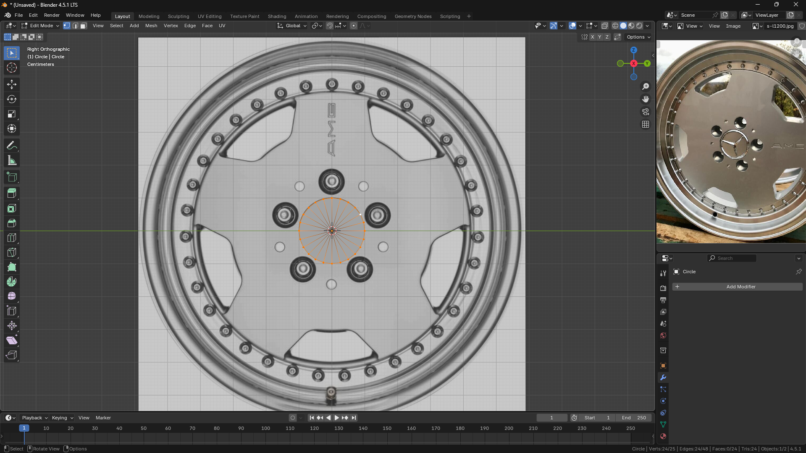This screenshot has height=453, width=806.
Task: Click the properties Search field
Action: [732, 258]
